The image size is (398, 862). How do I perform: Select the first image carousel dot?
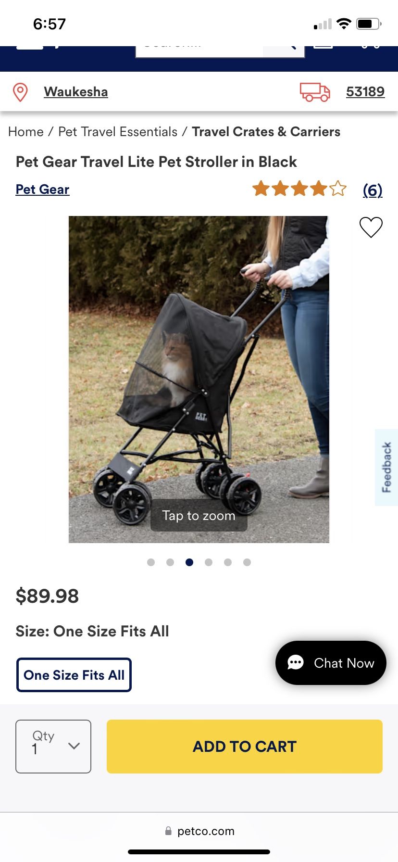[151, 562]
